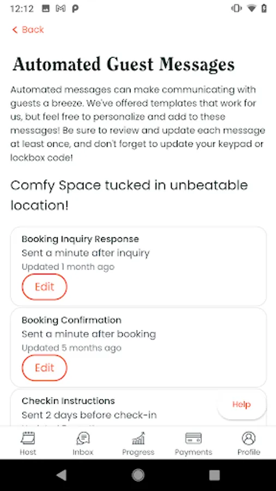The height and width of the screenshot is (491, 276).
Task: Open the floating Help button
Action: [242, 404]
